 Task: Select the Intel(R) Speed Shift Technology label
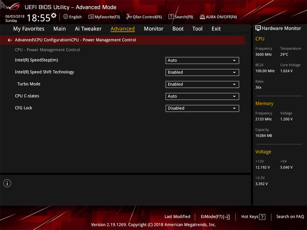tap(44, 72)
